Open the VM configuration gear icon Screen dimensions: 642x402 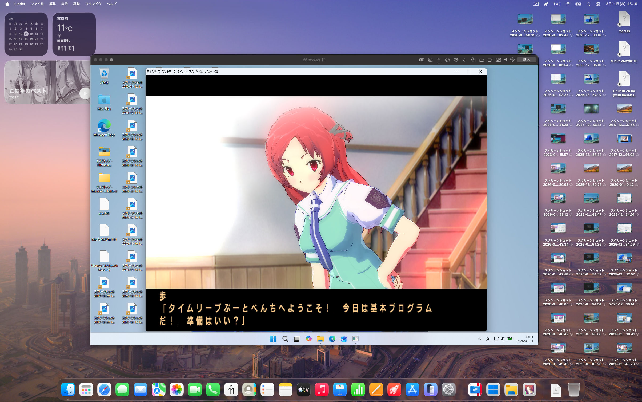click(512, 60)
